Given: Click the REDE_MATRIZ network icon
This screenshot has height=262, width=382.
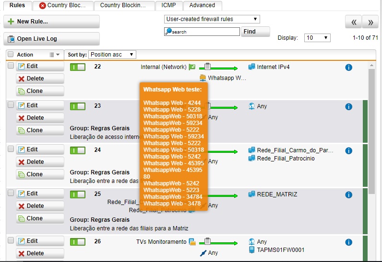Looking at the screenshot, I should coord(251,194).
